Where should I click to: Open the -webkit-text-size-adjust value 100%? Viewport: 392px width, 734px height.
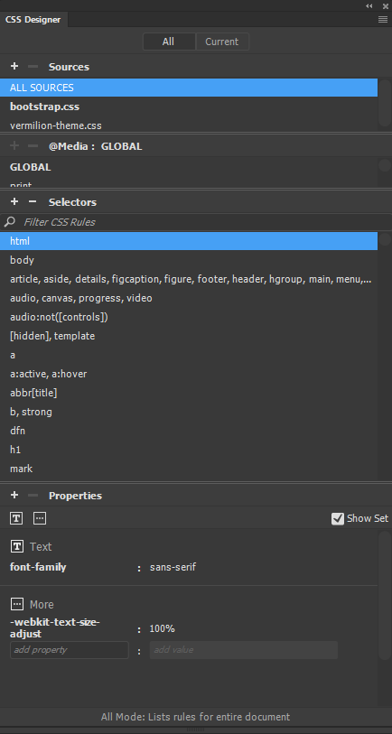tap(162, 628)
